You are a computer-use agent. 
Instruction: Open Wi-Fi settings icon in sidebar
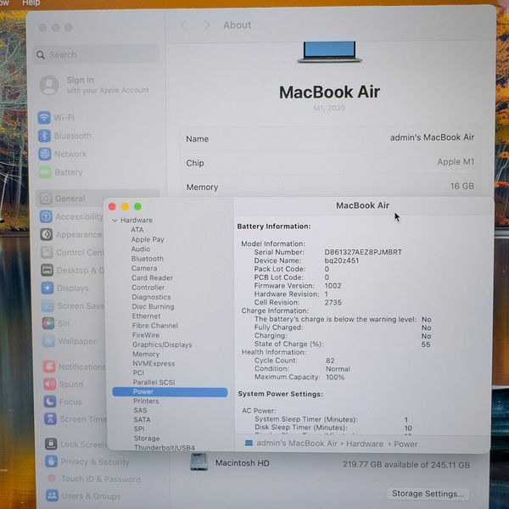(x=44, y=118)
